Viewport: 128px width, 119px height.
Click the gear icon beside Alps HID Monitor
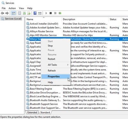click(28, 35)
